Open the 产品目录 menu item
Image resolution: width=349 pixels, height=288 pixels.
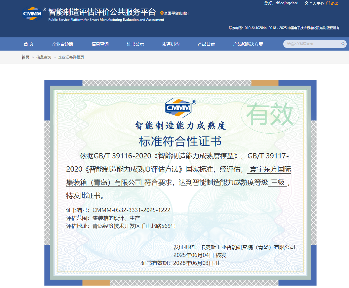pos(206,44)
